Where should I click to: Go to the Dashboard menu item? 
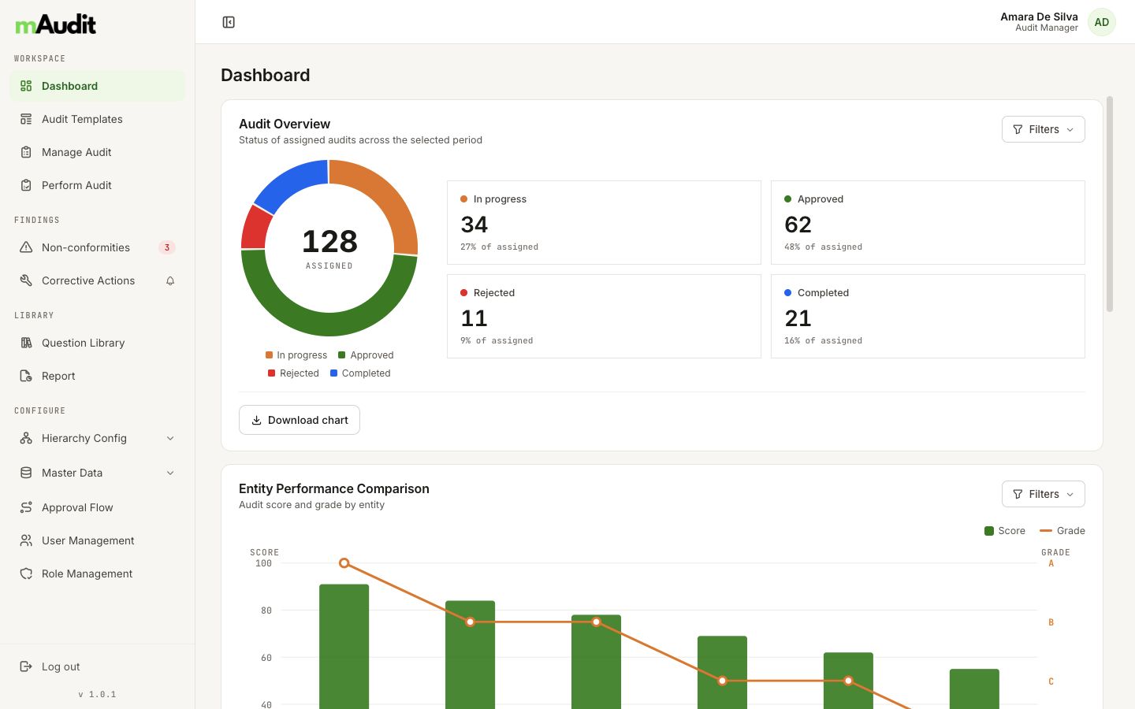click(x=98, y=86)
